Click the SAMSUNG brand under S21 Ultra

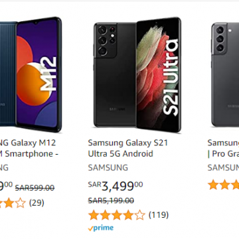tap(108, 167)
